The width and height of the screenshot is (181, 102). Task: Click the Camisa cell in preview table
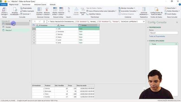click(x=49, y=88)
